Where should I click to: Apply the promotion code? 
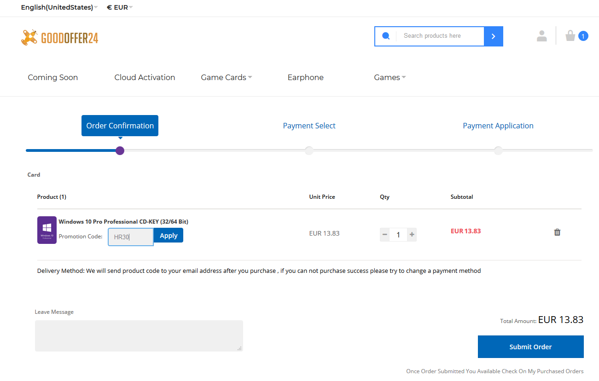coord(169,235)
